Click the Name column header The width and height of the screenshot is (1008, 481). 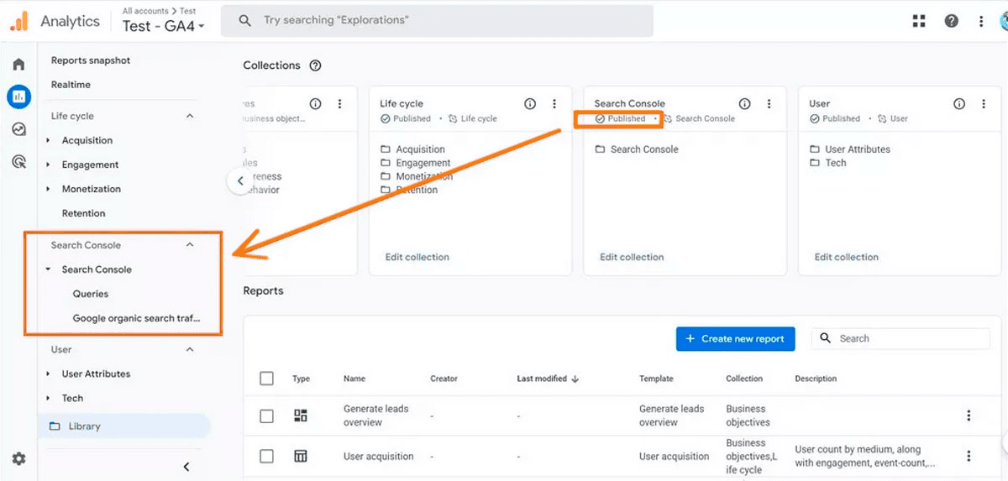point(354,379)
